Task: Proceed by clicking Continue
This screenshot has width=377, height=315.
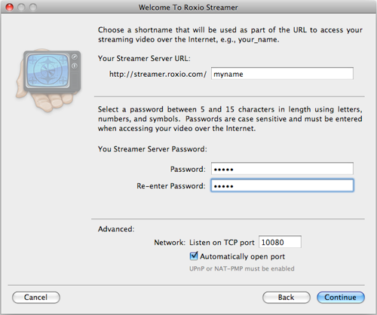Action: tap(341, 297)
